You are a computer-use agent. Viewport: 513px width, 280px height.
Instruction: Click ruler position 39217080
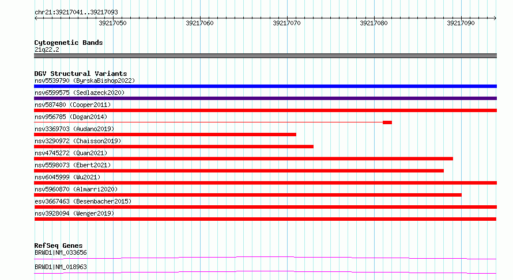pyautogui.click(x=374, y=23)
